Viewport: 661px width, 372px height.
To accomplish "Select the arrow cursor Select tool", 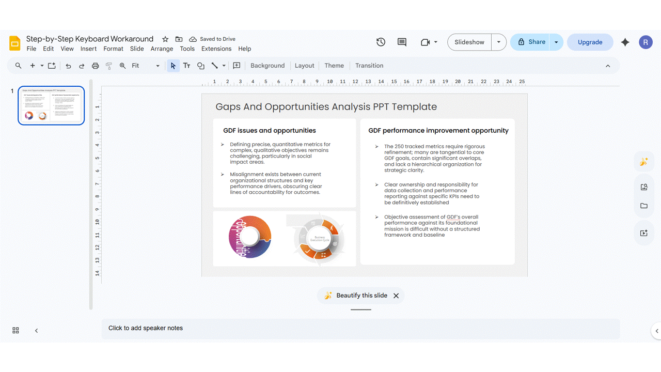I will click(173, 66).
